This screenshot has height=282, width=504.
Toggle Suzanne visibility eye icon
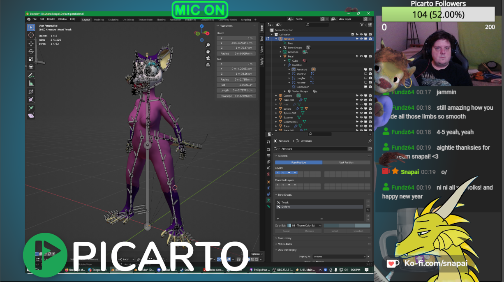pos(361,118)
